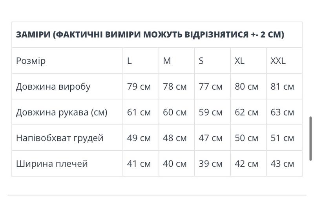Select the Розмір header cell
Viewport: 314px width, 222px height.
[x=31, y=61]
